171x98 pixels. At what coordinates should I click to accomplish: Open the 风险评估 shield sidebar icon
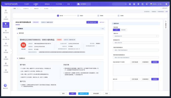(x=6, y=44)
